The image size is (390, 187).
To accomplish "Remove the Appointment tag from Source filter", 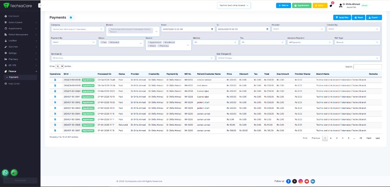I will (x=149, y=42).
